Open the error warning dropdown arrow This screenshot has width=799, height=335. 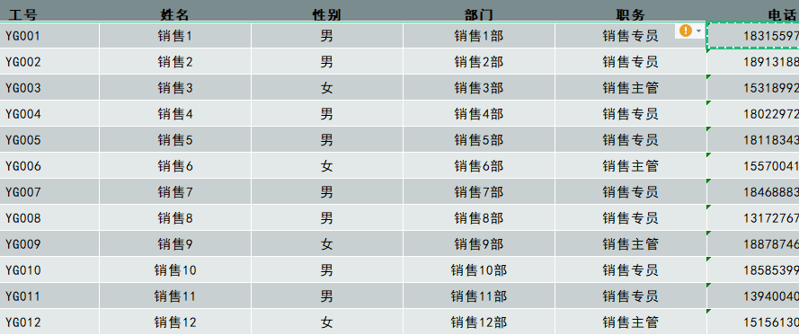[698, 31]
